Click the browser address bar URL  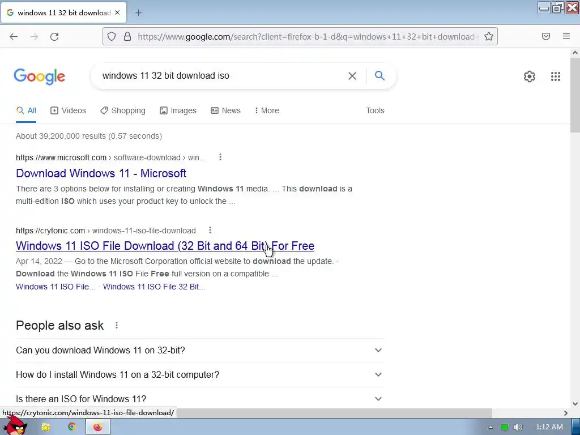[x=308, y=36]
